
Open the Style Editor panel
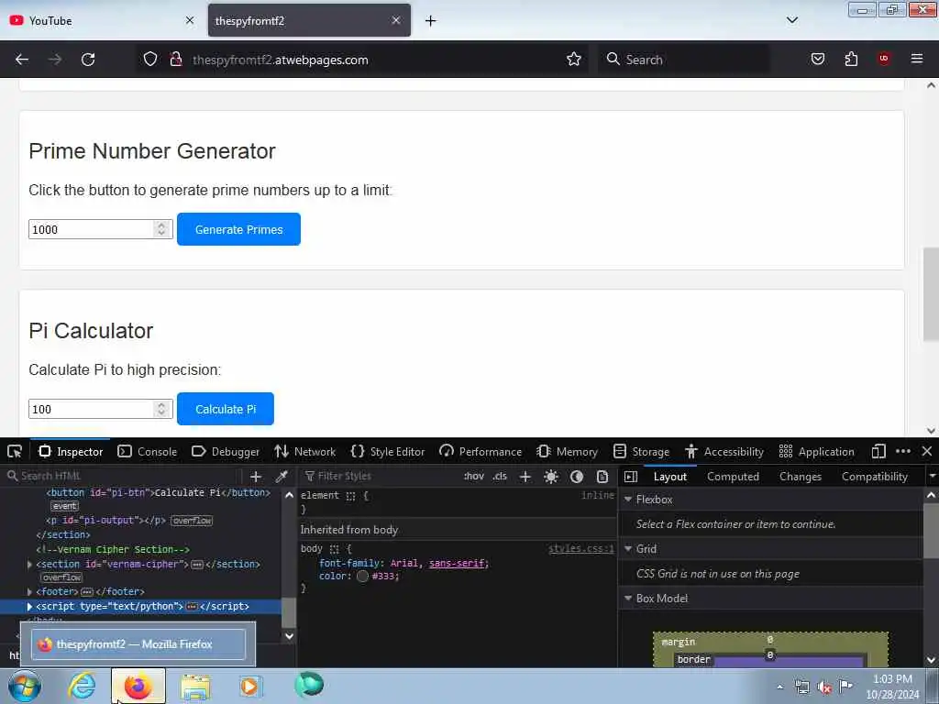(388, 451)
